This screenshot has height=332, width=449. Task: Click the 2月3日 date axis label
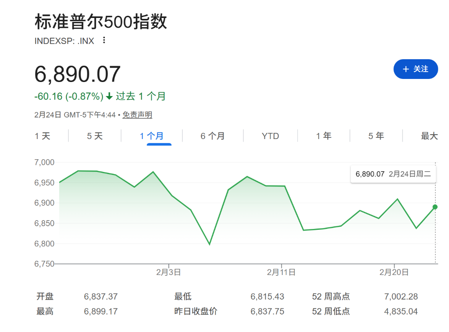click(x=168, y=272)
